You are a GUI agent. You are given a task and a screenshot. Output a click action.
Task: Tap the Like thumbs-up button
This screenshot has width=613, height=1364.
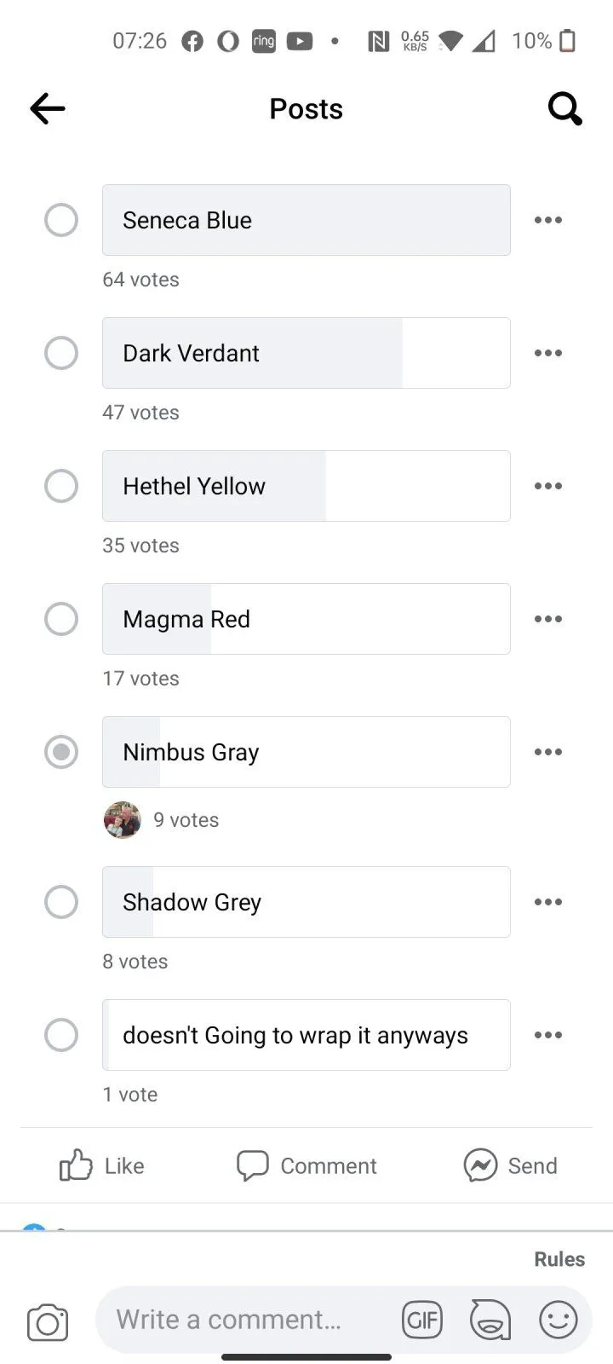coord(102,1165)
